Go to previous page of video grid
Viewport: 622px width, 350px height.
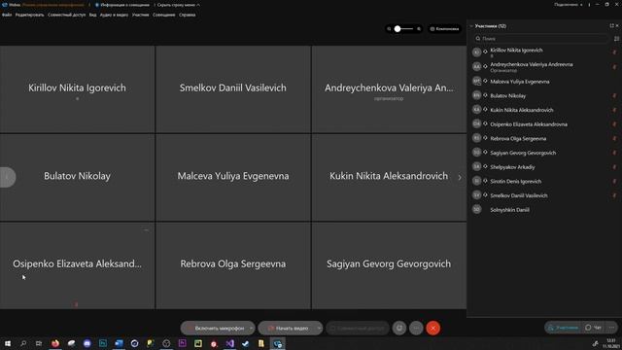(x=7, y=177)
